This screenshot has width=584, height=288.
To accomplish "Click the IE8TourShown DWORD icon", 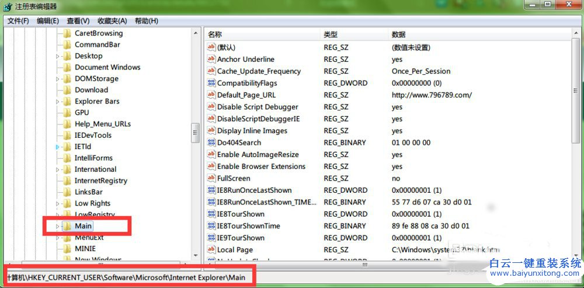I will [x=211, y=214].
